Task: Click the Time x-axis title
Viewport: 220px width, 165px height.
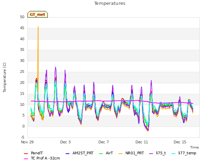Action: [195, 147]
